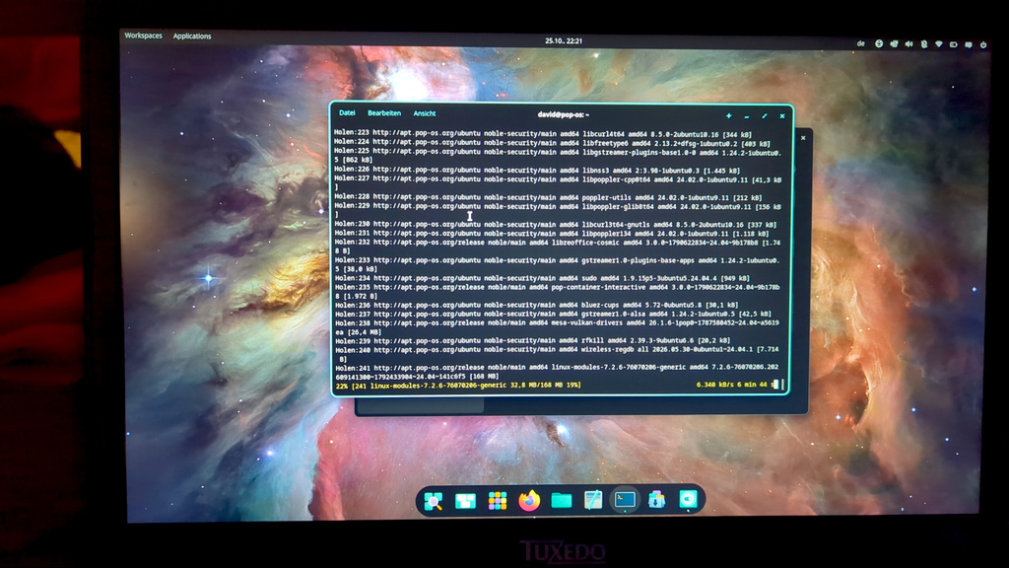Click the '[26,4 MB]' size text
1009x568 pixels.
366,332
